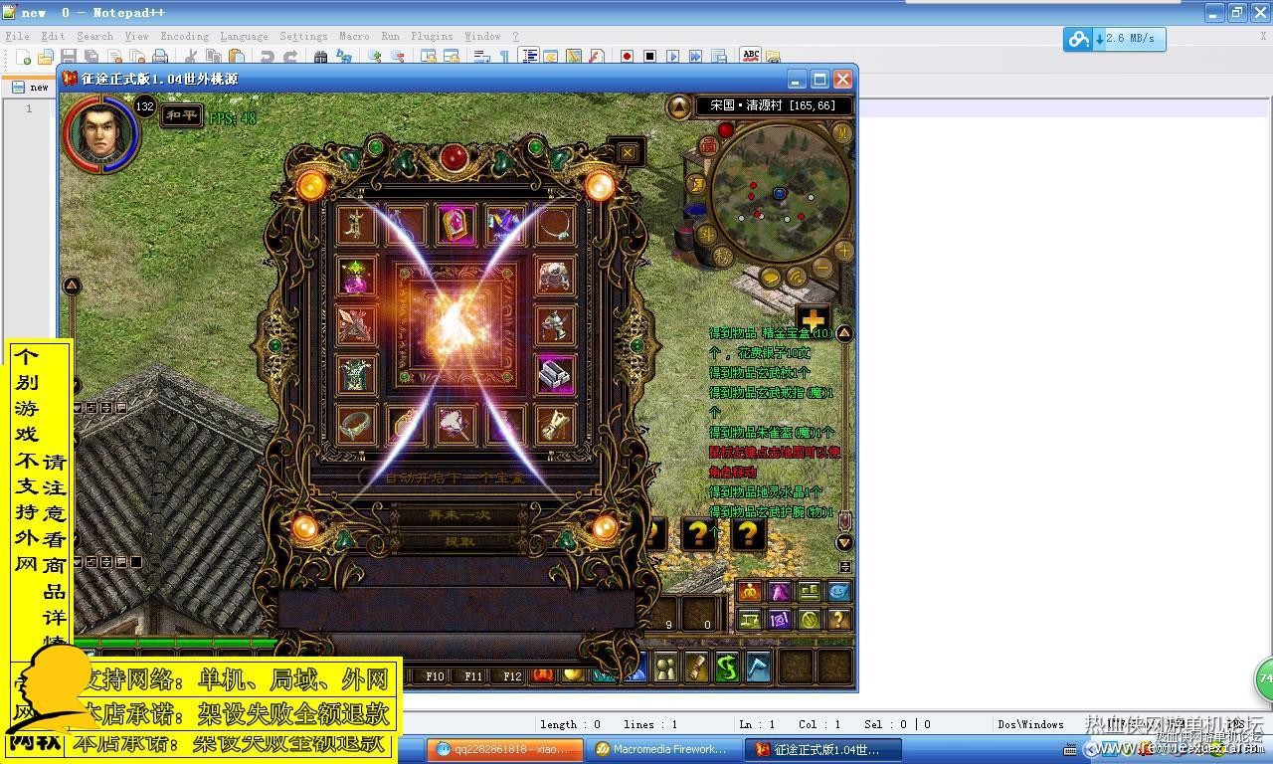Screen dimensions: 1273x764
Task: Switch to 征途正式版1.04 game in taskbar
Action: click(x=823, y=749)
